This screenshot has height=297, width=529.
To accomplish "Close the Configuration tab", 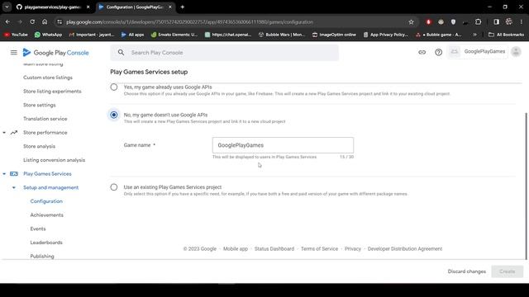I will point(170,7).
